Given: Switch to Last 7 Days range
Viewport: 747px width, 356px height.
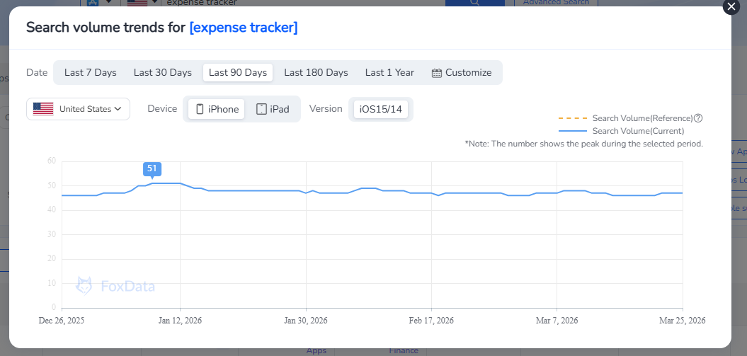Looking at the screenshot, I should coord(90,72).
